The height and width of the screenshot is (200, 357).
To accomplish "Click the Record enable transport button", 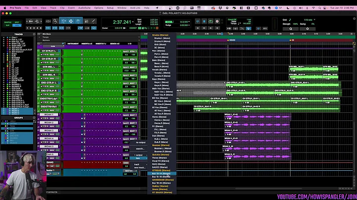I will [x=217, y=21].
